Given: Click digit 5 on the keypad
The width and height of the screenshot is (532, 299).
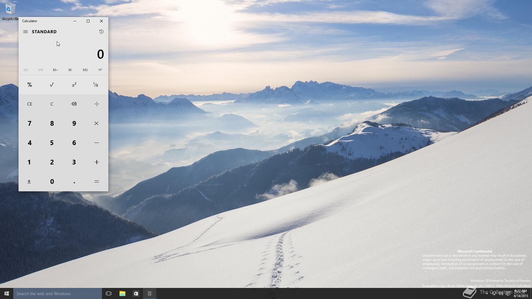Looking at the screenshot, I should (52, 143).
